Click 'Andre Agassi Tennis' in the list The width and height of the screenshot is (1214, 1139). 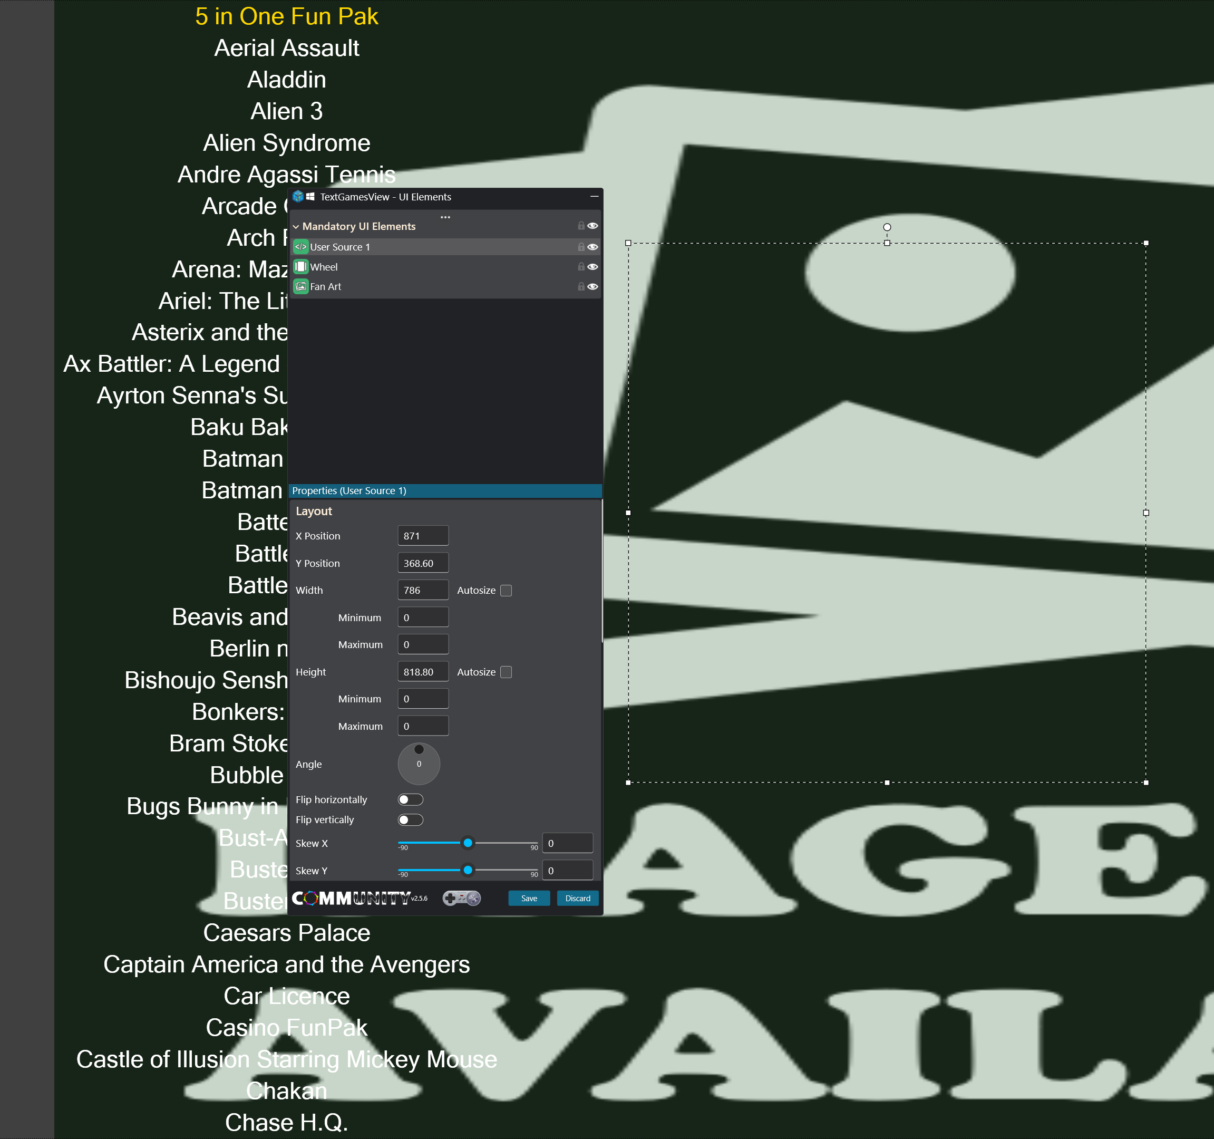pyautogui.click(x=286, y=175)
